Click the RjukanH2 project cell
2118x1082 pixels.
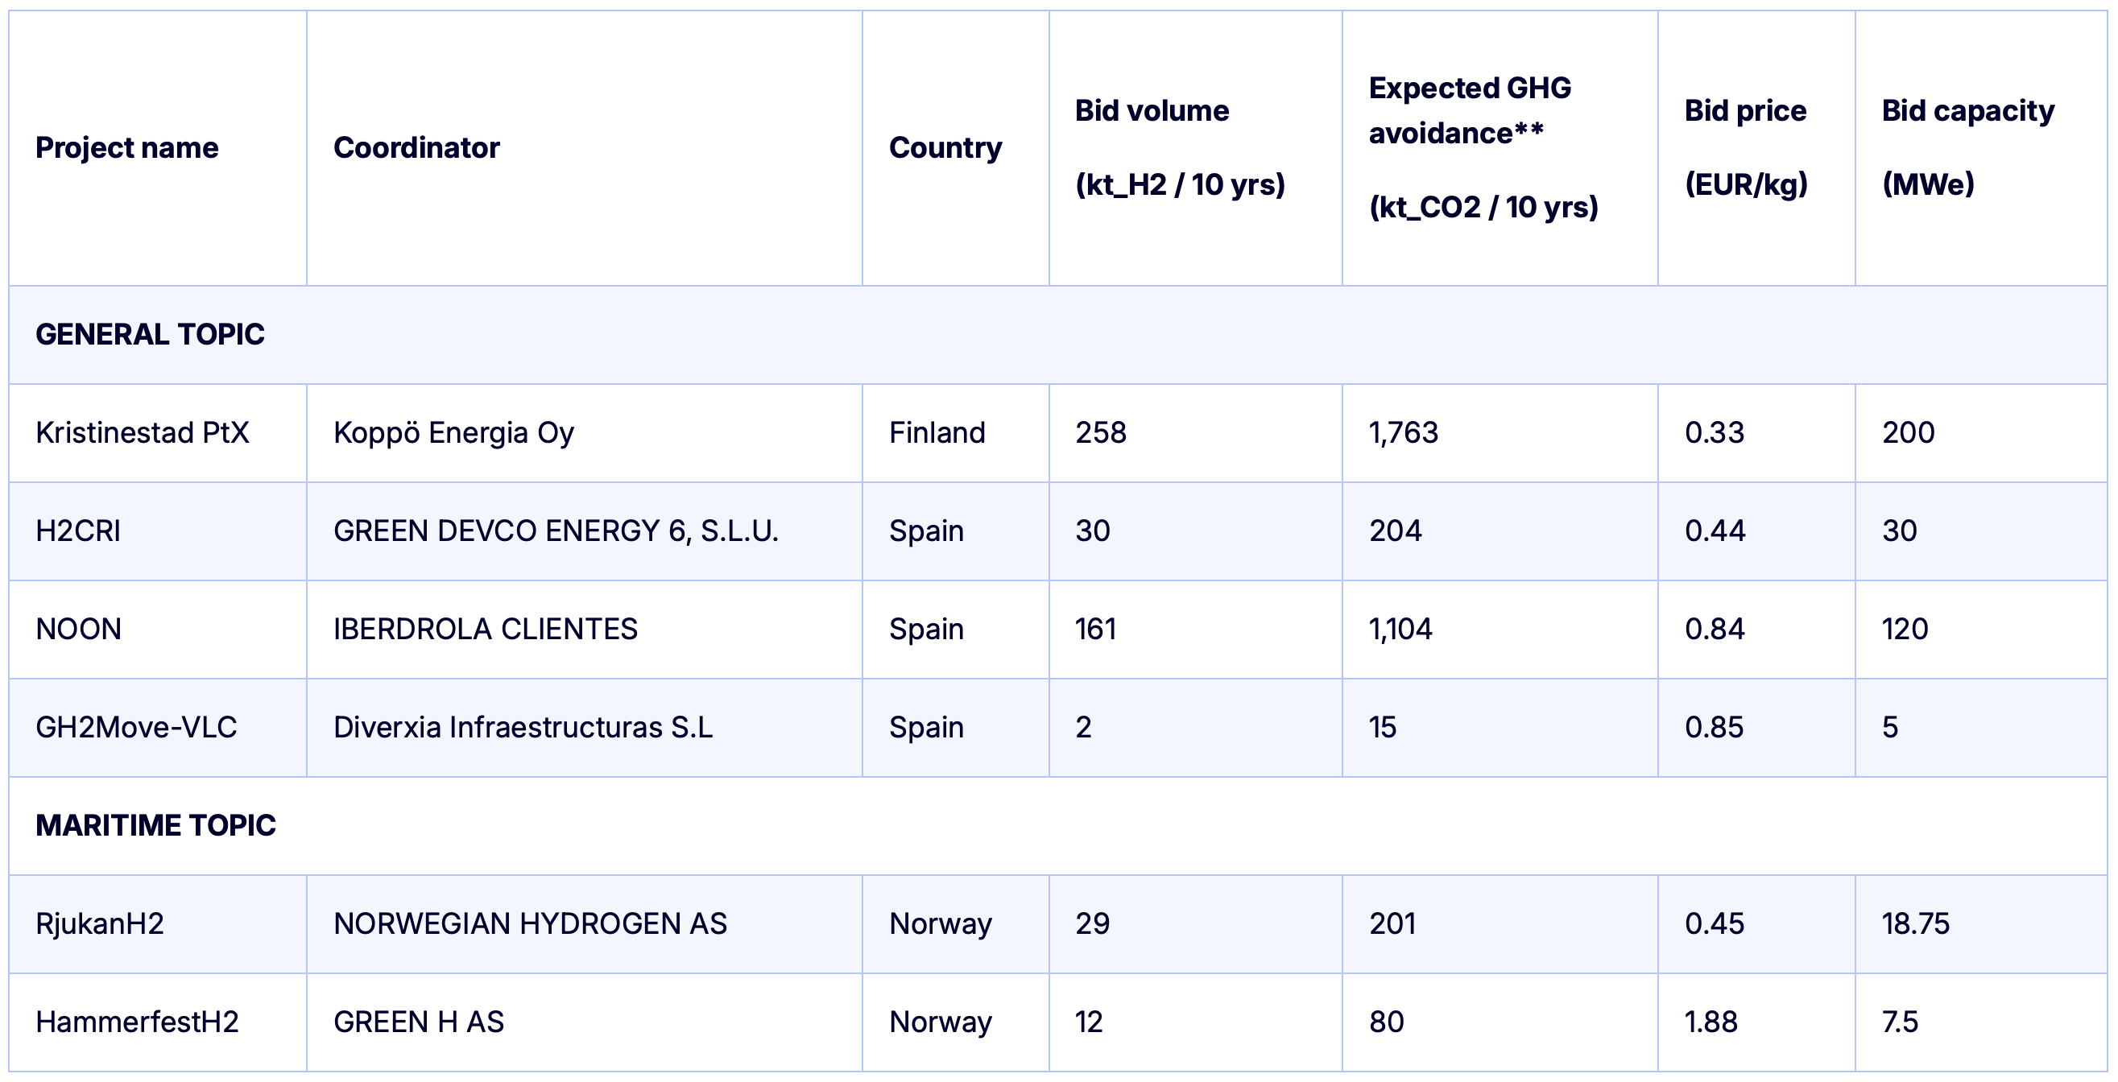(100, 924)
